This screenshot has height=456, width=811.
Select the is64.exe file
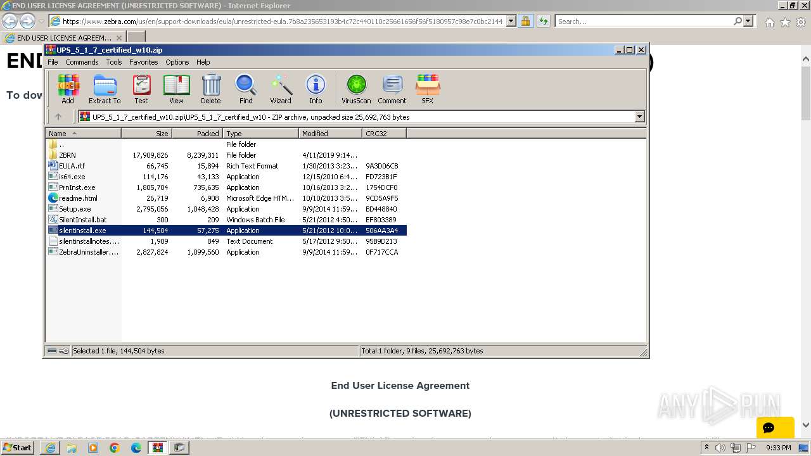tap(226, 177)
